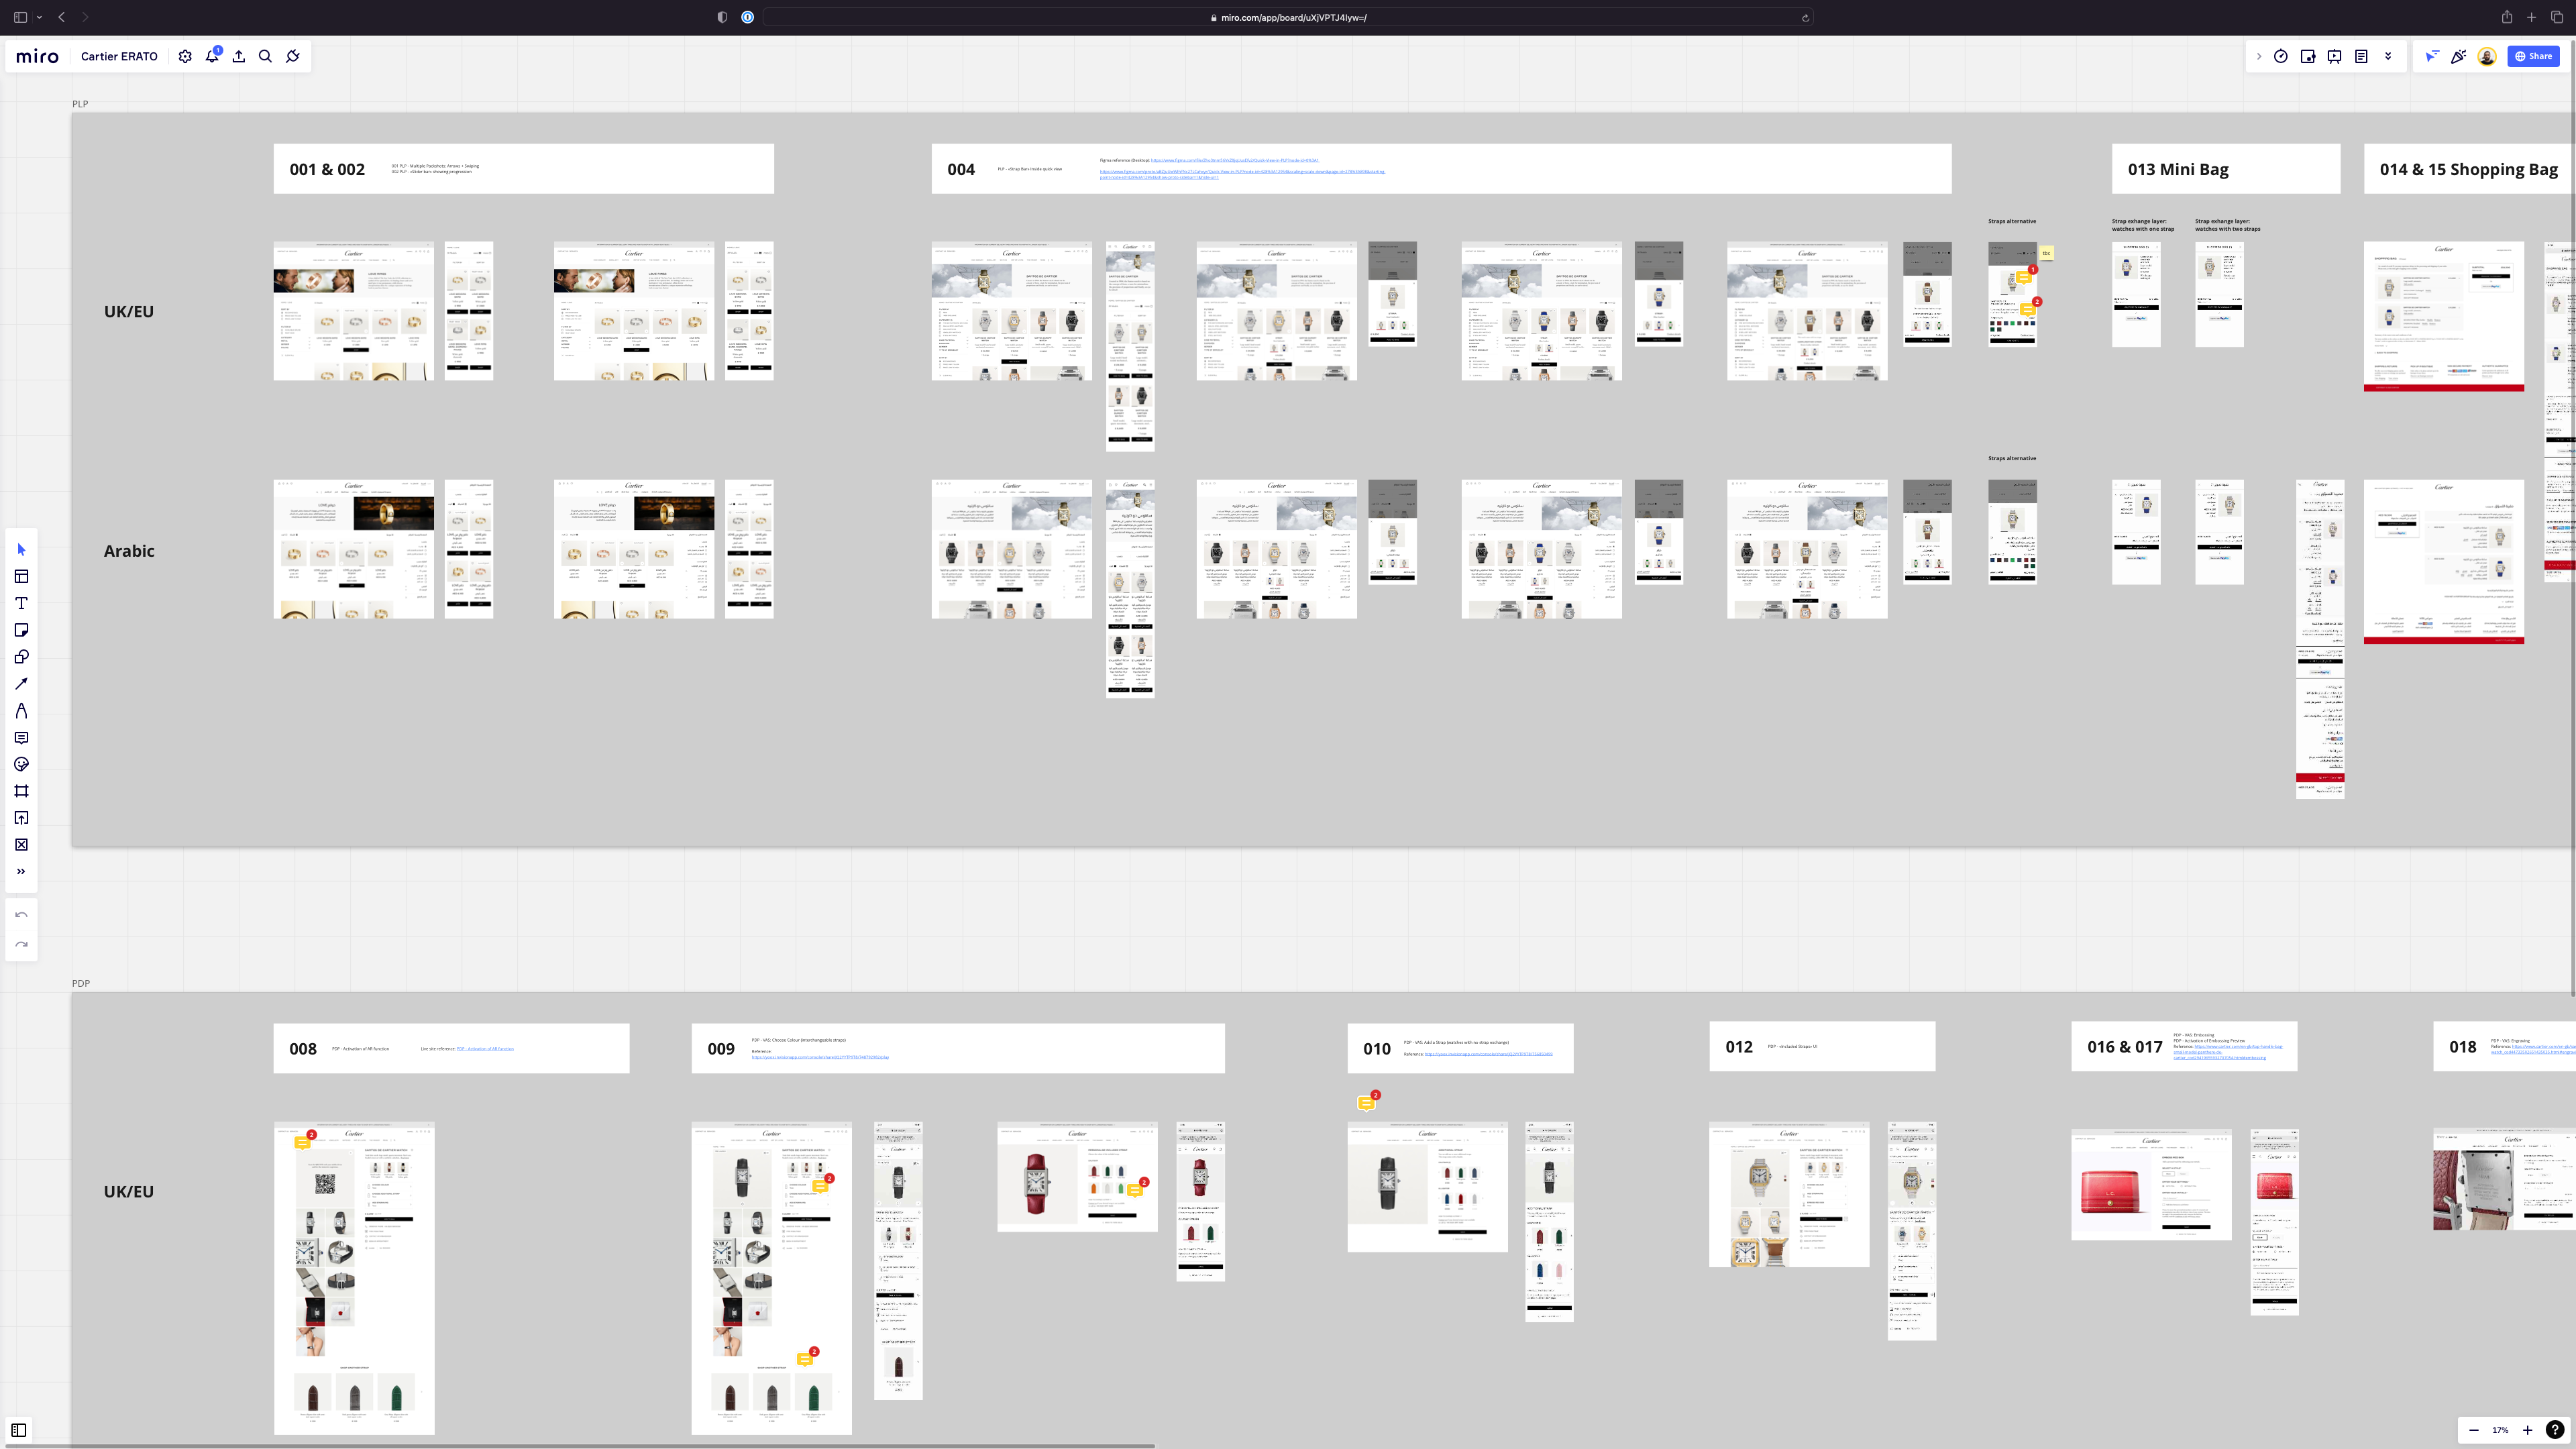Click the zoom in plus button
2576x1449 pixels.
[x=2527, y=1430]
